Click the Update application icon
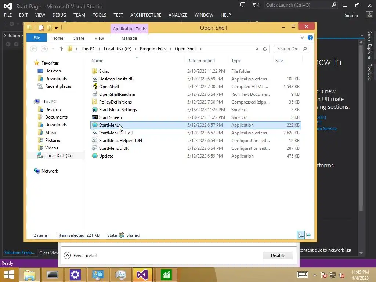376x282 pixels. 95,156
